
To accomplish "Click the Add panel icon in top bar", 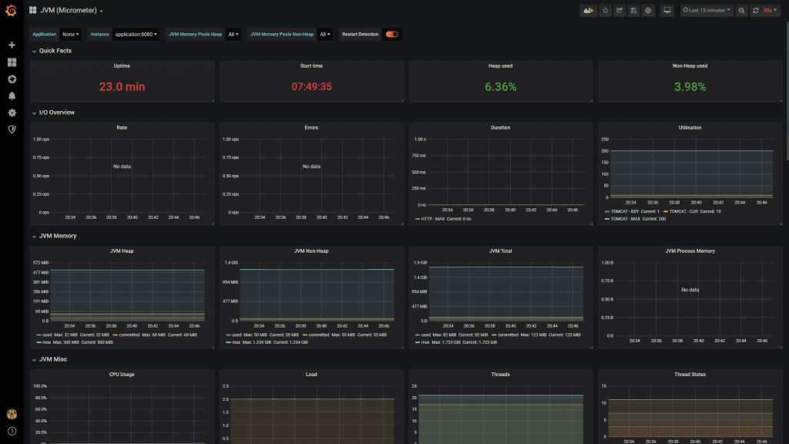I will (x=589, y=11).
